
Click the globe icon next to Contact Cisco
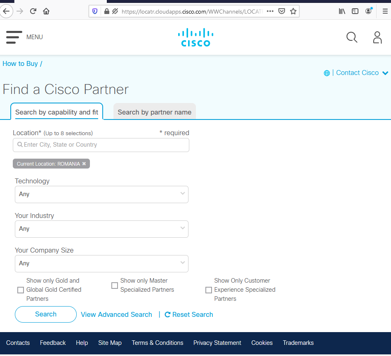[327, 73]
